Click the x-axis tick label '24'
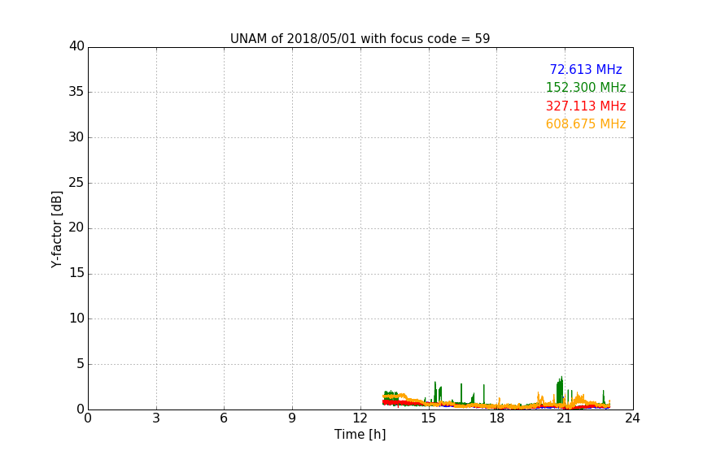703x468 pixels. pyautogui.click(x=632, y=418)
